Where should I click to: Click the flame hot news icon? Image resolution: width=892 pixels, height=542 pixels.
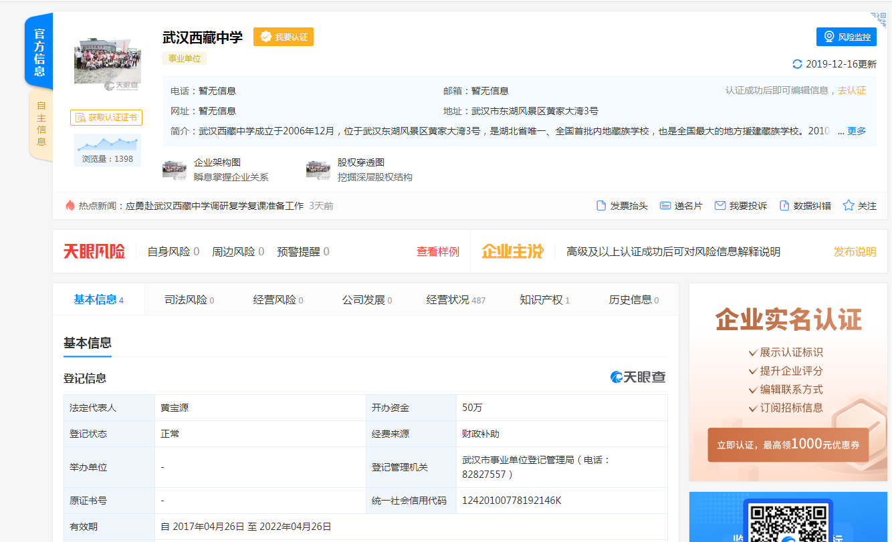pyautogui.click(x=70, y=206)
